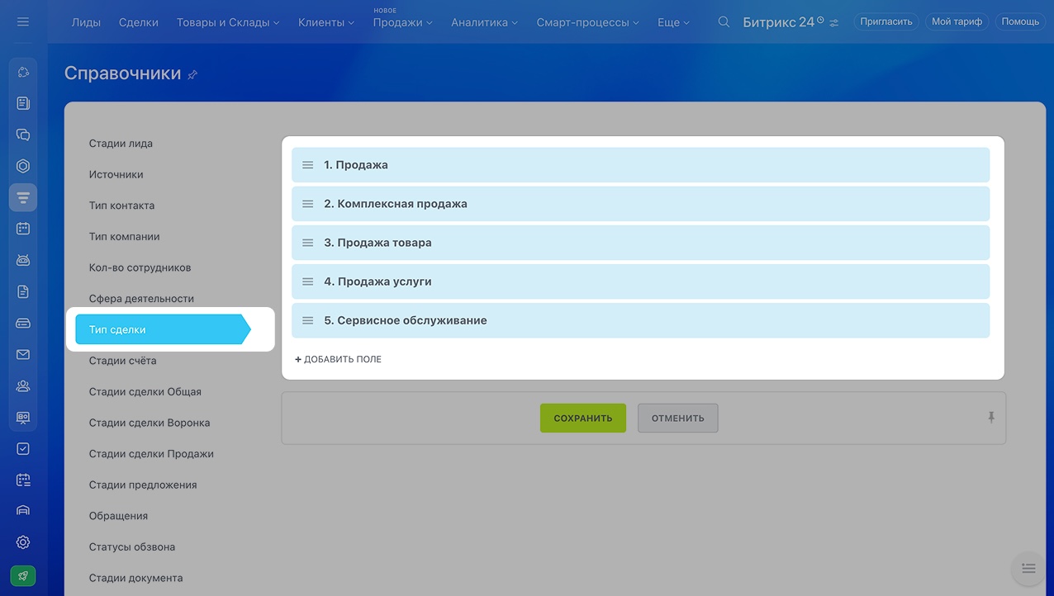Pin the Справочники page title

coord(192,74)
